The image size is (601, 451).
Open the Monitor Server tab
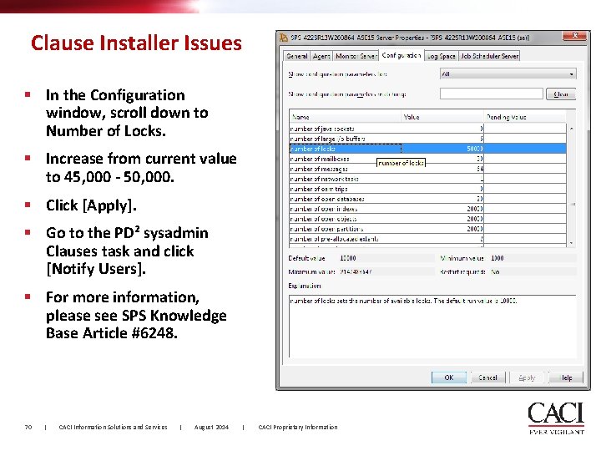point(356,56)
